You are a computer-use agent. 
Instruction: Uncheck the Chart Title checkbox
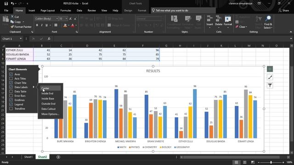11,83
